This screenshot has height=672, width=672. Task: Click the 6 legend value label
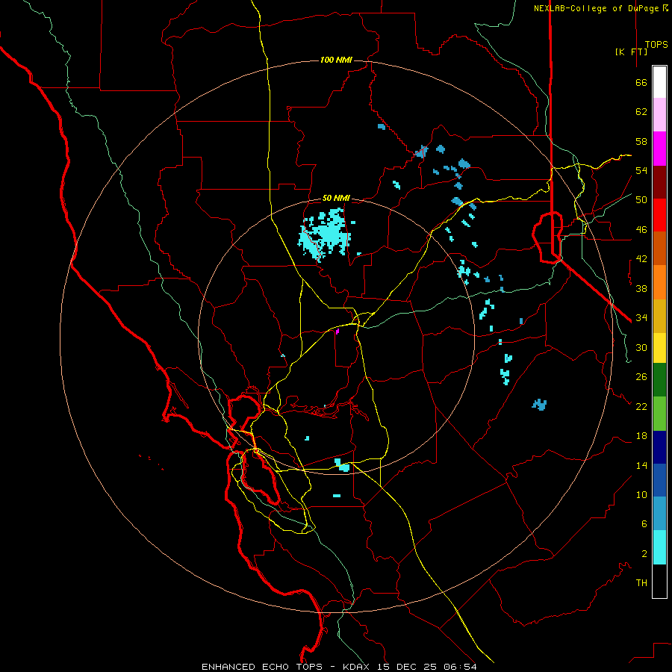coord(644,524)
